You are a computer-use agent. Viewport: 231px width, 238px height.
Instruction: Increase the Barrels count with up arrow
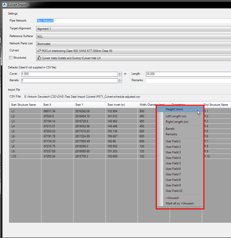point(120,79)
